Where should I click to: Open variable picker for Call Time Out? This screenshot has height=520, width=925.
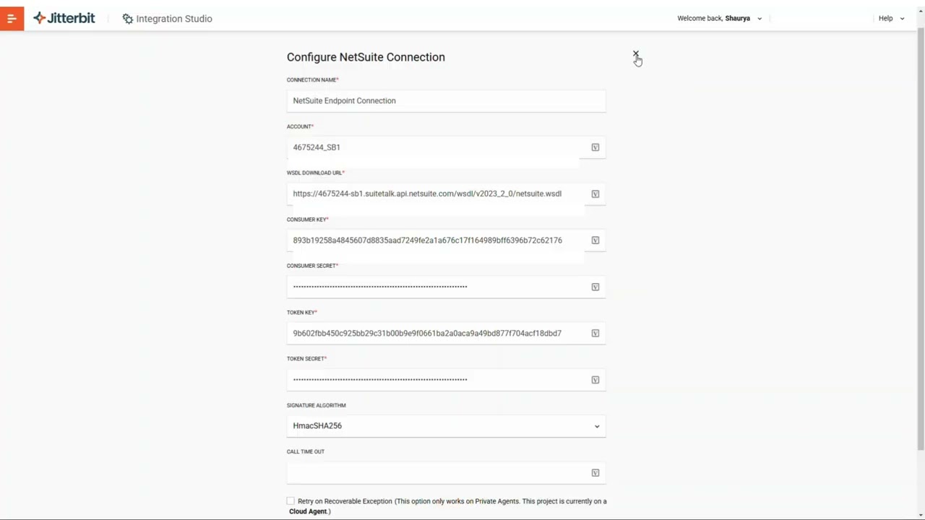(x=595, y=473)
